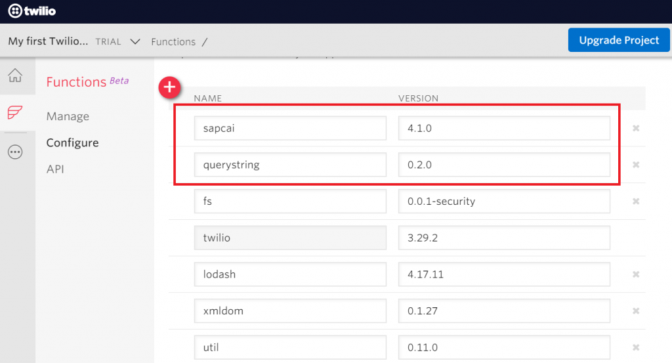The image size is (672, 363).
Task: Remove the xmldom dependency row
Action: click(x=636, y=310)
